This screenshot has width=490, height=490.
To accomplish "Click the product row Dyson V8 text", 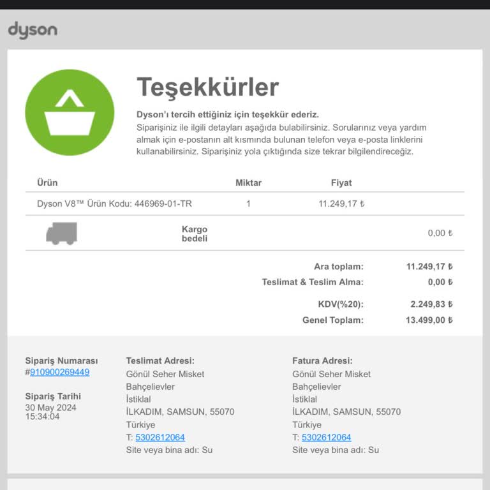I will [114, 204].
